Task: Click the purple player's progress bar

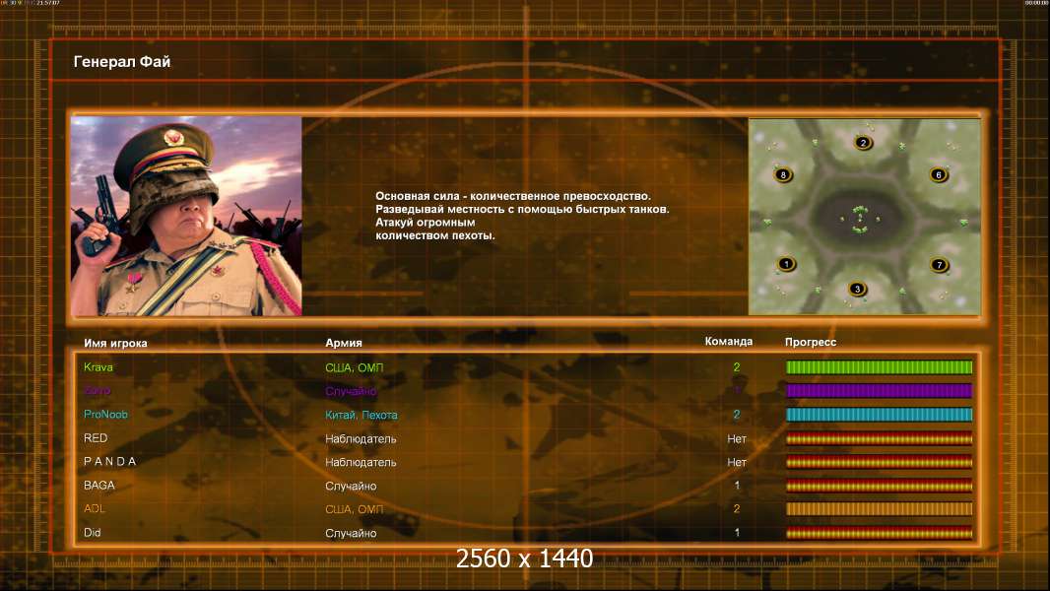Action: [879, 391]
